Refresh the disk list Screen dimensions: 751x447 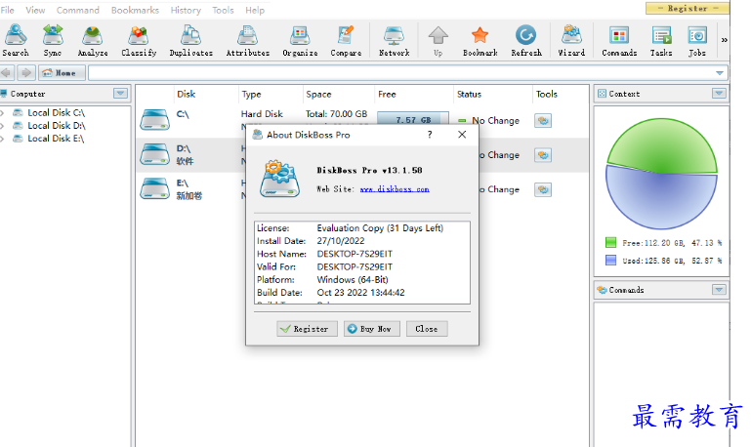click(x=525, y=41)
